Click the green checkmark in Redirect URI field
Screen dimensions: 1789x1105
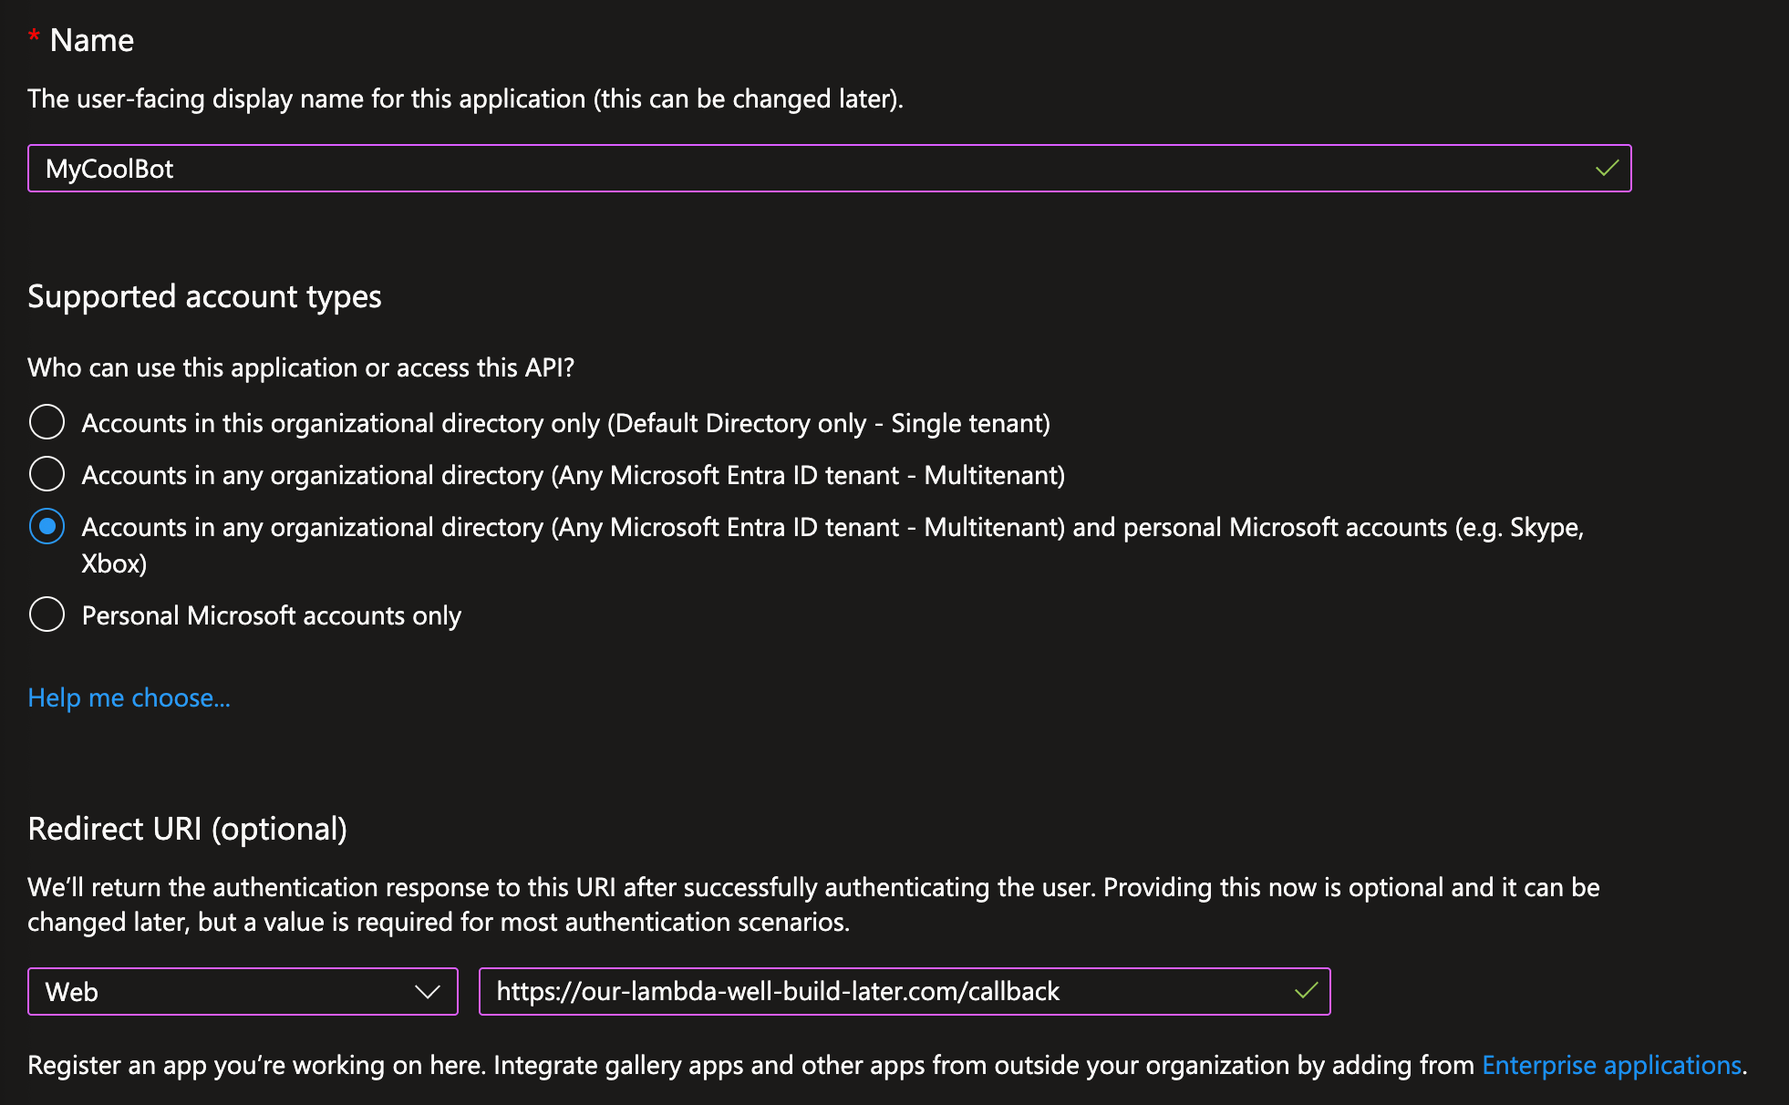tap(1307, 991)
